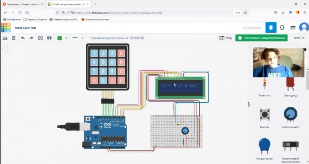
Task: Collapse the components panel
Action: click(248, 104)
